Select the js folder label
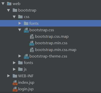The width and height of the screenshot is (101, 93). 25,69
